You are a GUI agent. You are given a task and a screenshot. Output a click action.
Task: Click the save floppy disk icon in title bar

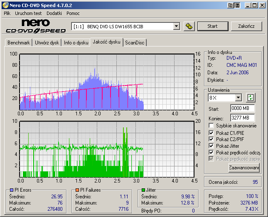[x=237, y=5]
